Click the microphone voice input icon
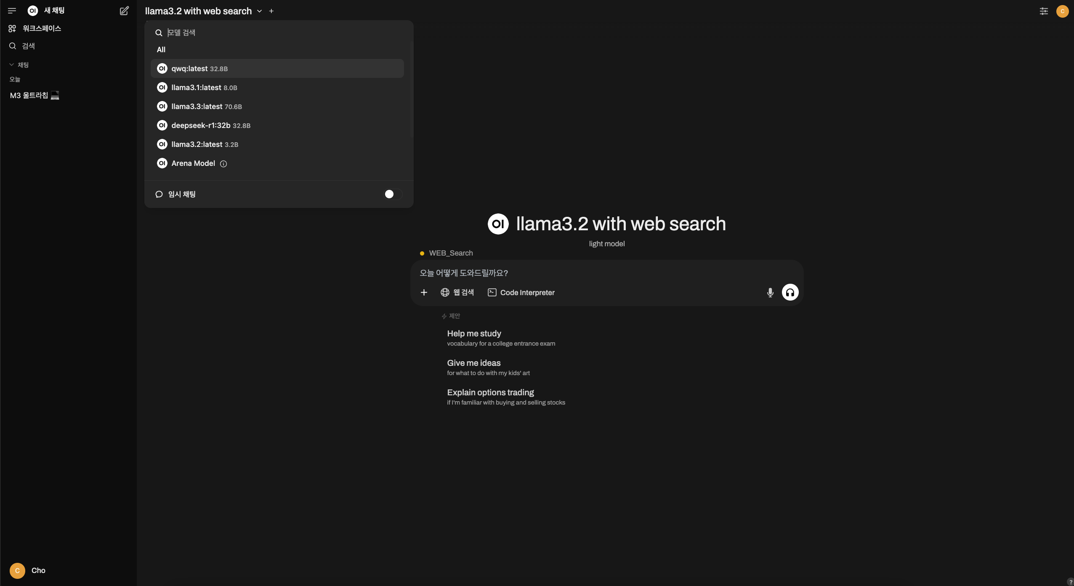The height and width of the screenshot is (586, 1074). tap(770, 293)
